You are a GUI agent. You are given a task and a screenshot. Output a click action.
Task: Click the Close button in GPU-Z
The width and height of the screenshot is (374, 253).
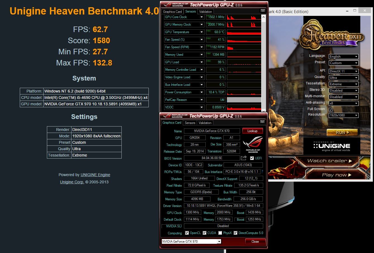[x=255, y=242]
